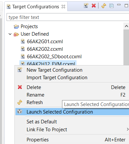
Task: Click the 66AK2G02_SDboot.ccxml file icon
Action: (x=23, y=57)
